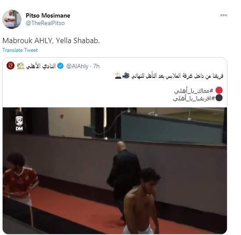This screenshot has height=235, width=241.
Task: Open Pitso Mosimane's profile picture
Action: (x=12, y=19)
